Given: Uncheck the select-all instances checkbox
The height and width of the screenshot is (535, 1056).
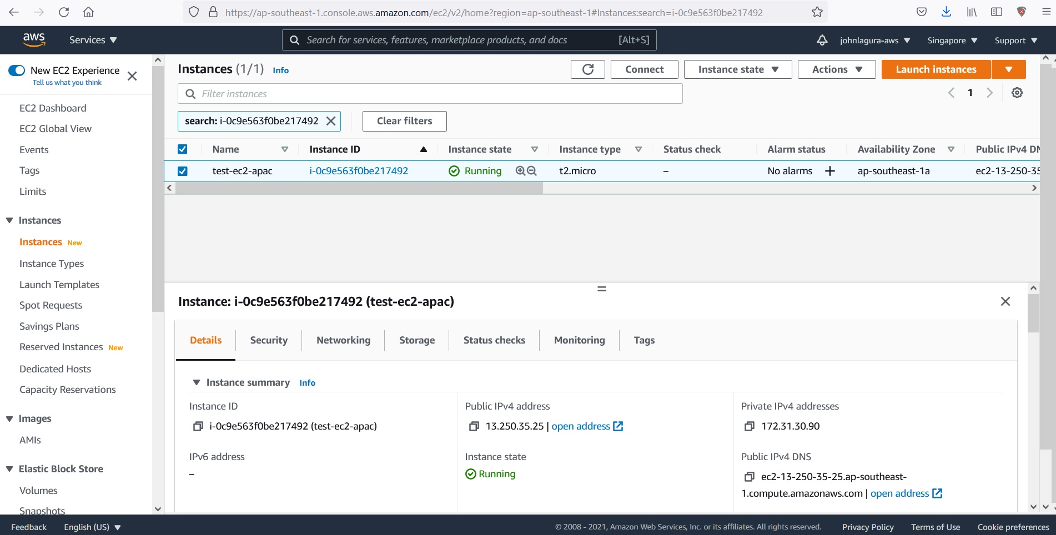Looking at the screenshot, I should pos(183,149).
